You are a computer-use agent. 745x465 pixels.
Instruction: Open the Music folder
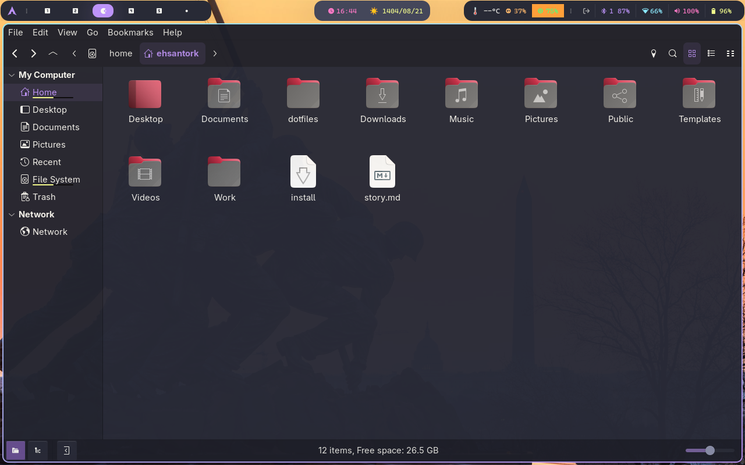coord(461,93)
